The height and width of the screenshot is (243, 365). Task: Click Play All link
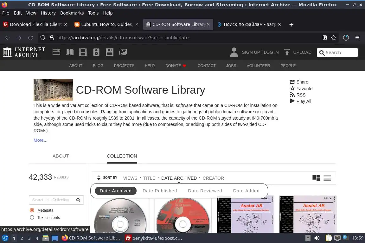tap(300, 101)
